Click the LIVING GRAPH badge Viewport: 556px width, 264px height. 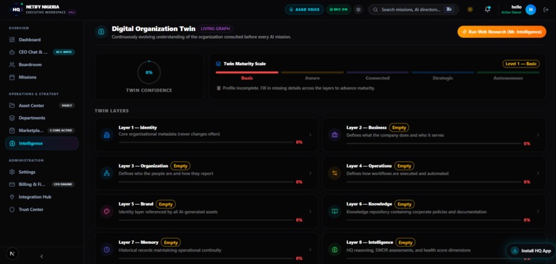pos(216,29)
